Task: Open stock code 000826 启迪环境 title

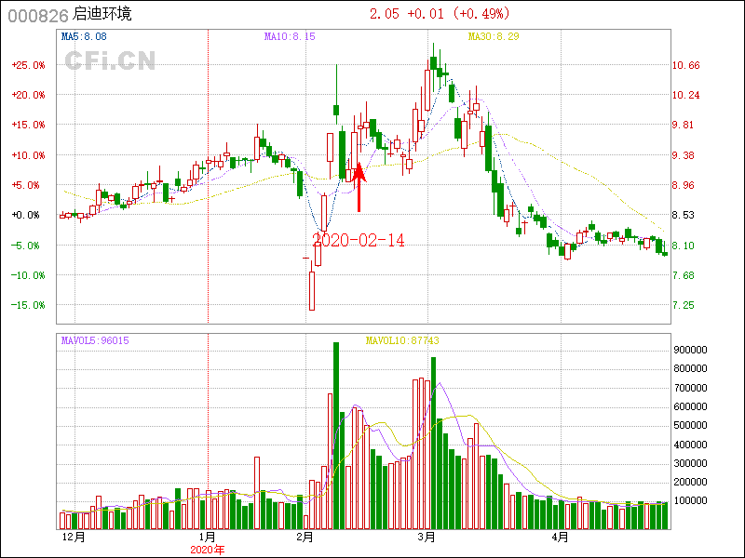Action: [70, 15]
